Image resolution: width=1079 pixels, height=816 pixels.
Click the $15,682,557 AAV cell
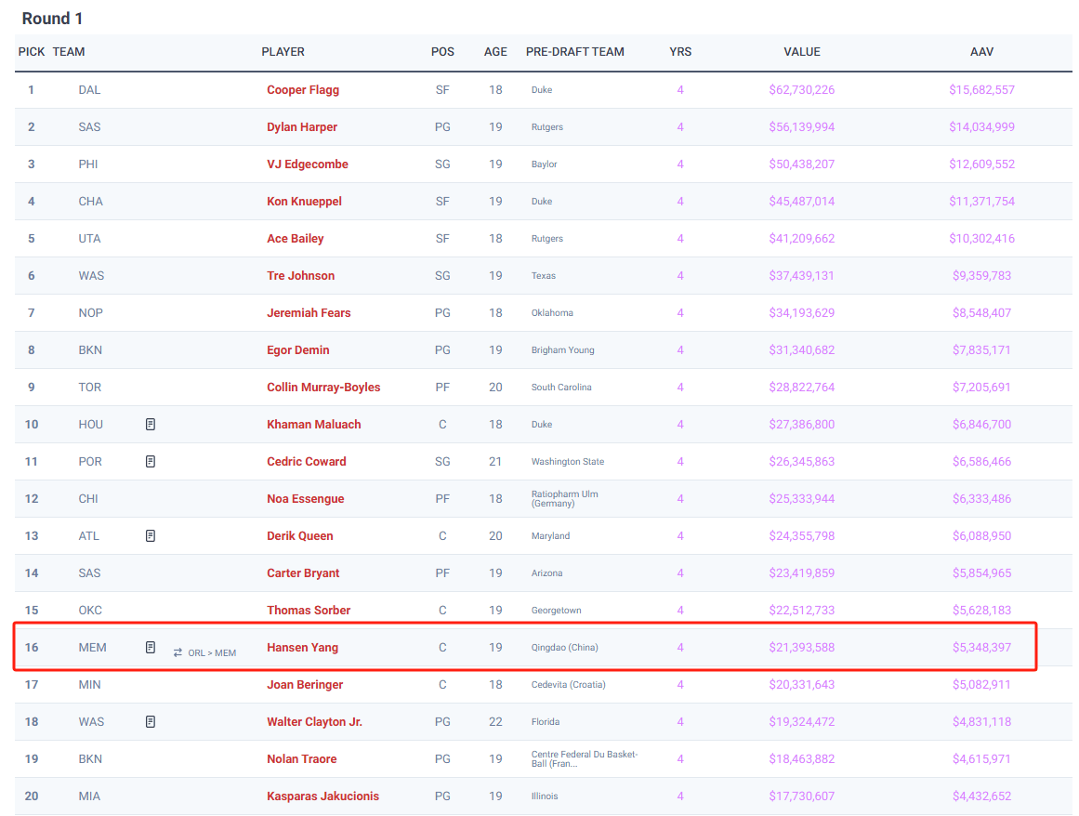click(981, 90)
